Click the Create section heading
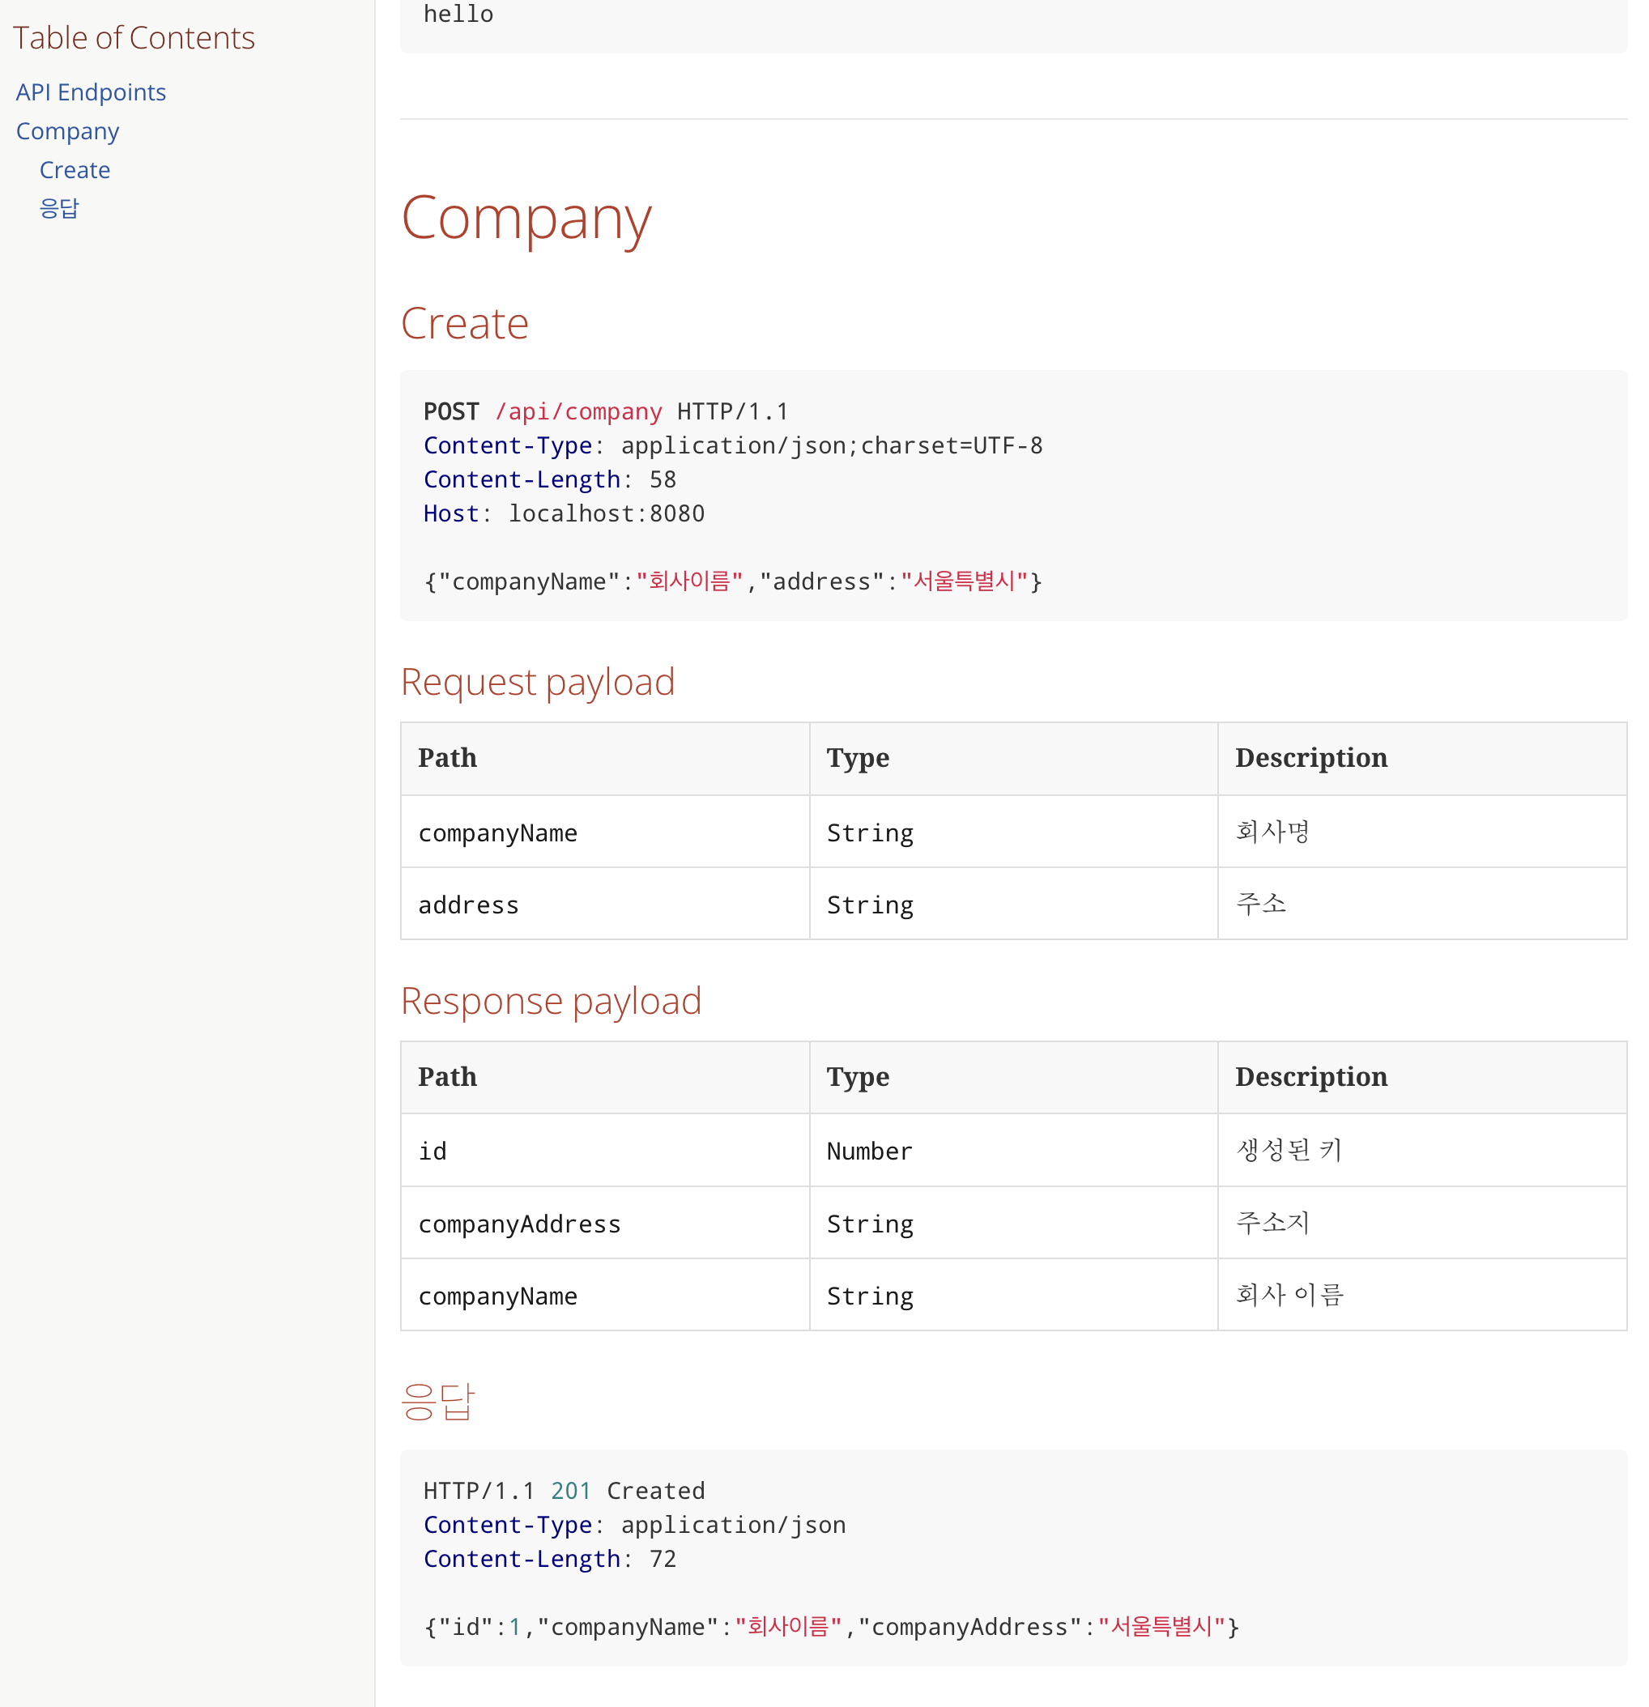The height and width of the screenshot is (1707, 1649). pos(464,324)
